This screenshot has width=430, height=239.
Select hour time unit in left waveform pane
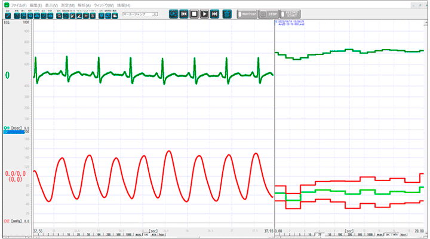pos(162,235)
